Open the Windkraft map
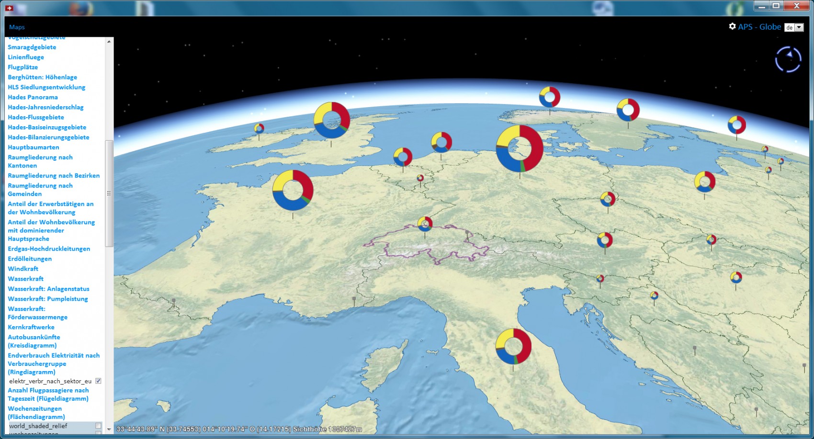 click(x=23, y=269)
